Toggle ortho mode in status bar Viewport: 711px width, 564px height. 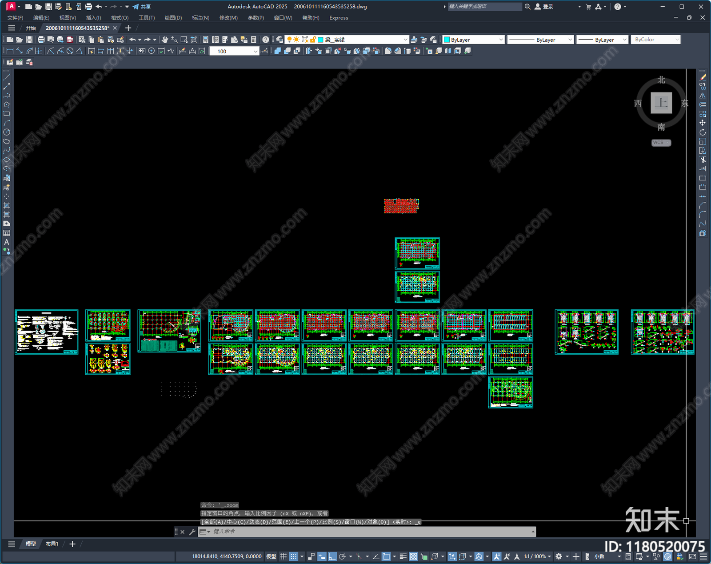pos(332,556)
